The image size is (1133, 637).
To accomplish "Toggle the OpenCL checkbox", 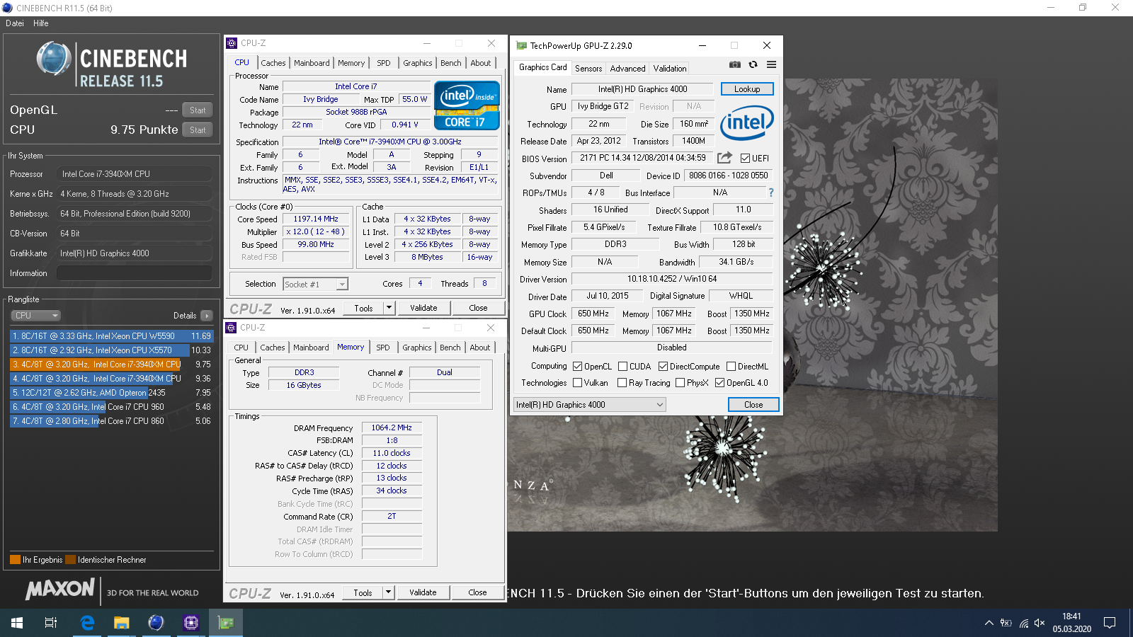I will click(577, 367).
